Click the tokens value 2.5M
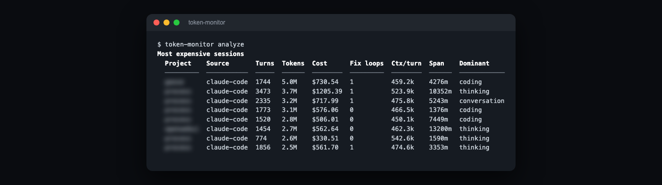The width and height of the screenshot is (662, 185). coord(289,147)
